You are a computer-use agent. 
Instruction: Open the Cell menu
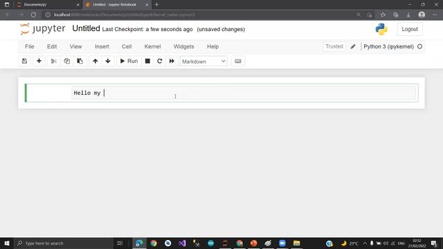127,46
